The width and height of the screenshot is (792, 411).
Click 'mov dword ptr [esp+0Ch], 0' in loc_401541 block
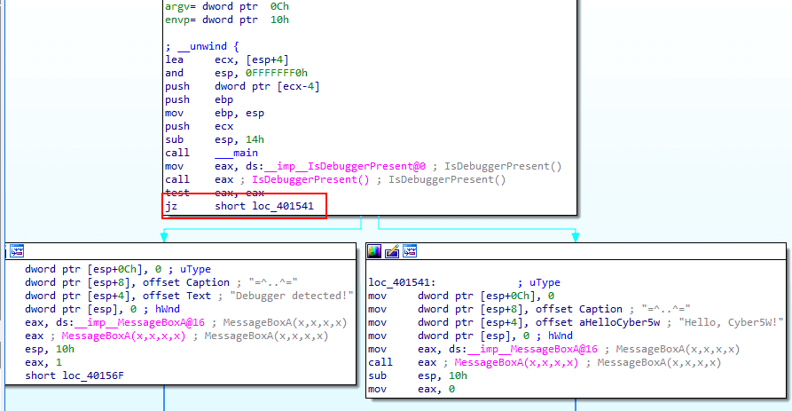point(461,296)
